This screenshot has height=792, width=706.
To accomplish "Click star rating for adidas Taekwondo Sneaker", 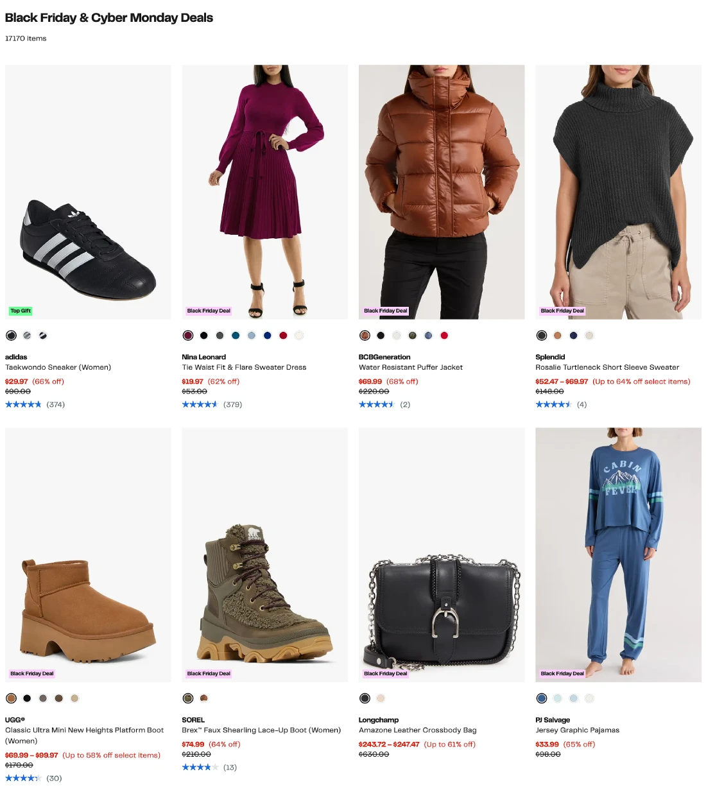I will coord(23,405).
